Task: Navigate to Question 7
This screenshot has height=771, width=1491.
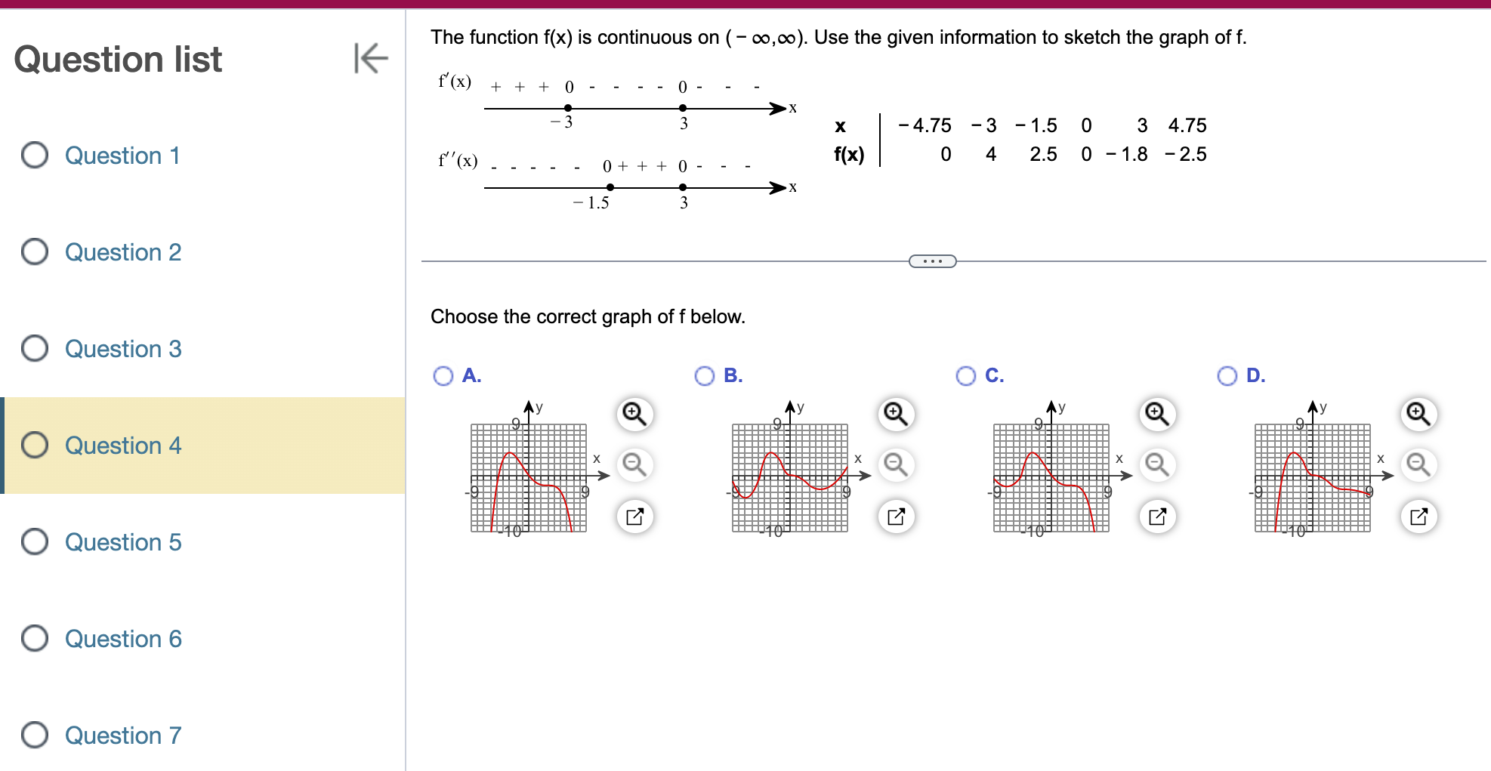Action: click(122, 736)
